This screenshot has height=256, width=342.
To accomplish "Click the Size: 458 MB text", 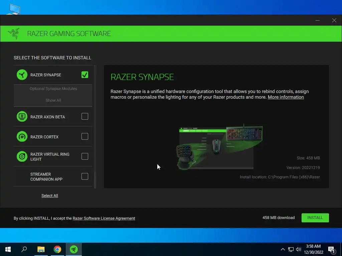I will click(308, 158).
